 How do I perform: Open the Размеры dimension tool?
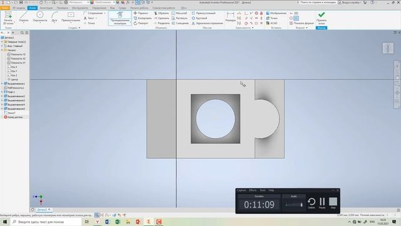click(231, 18)
